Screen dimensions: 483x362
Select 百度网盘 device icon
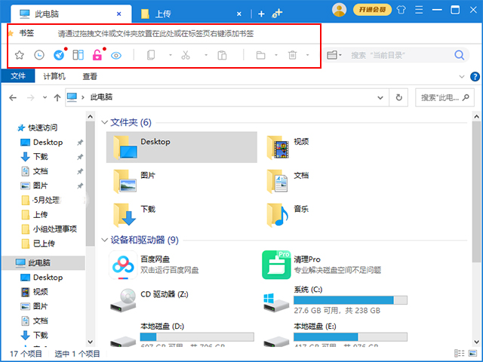[x=123, y=265]
